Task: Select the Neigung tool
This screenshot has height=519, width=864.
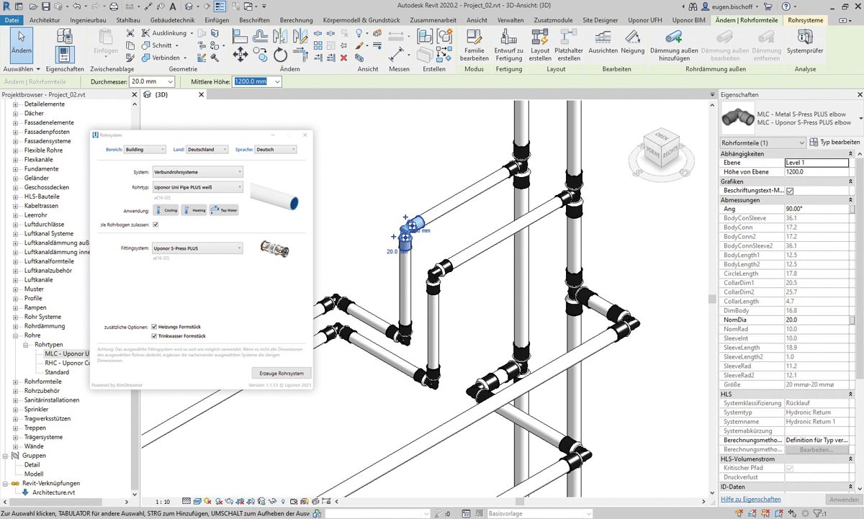Action: click(632, 37)
